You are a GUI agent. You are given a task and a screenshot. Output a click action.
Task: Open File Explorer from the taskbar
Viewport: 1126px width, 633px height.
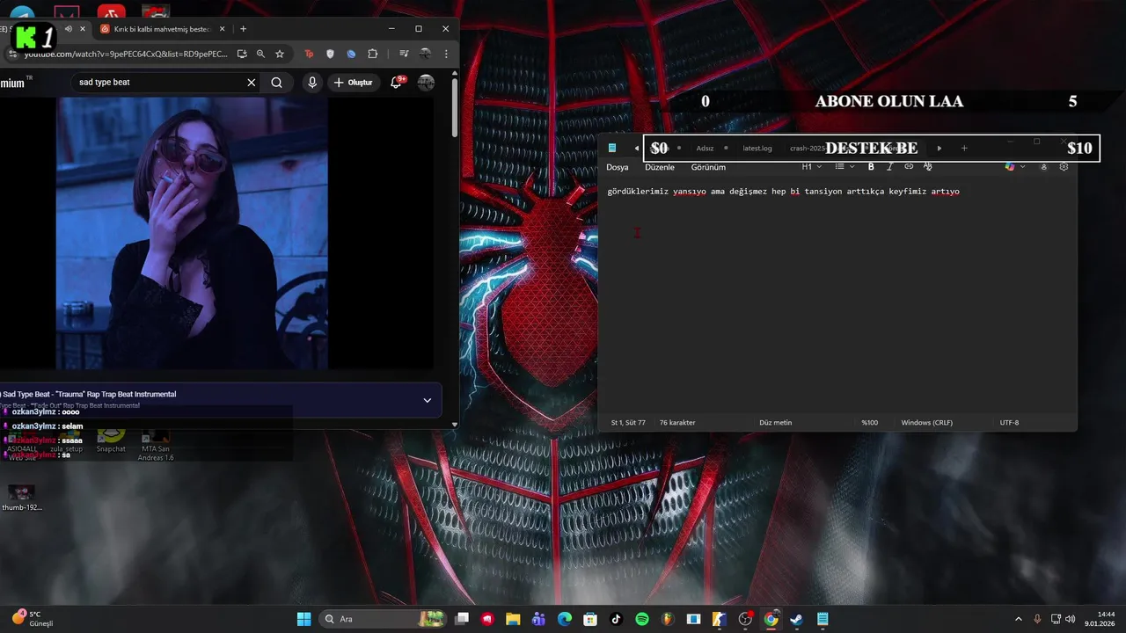513,619
